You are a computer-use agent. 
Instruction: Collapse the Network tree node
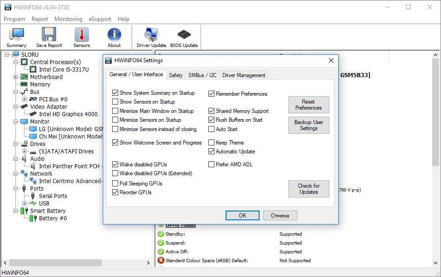click(15, 173)
